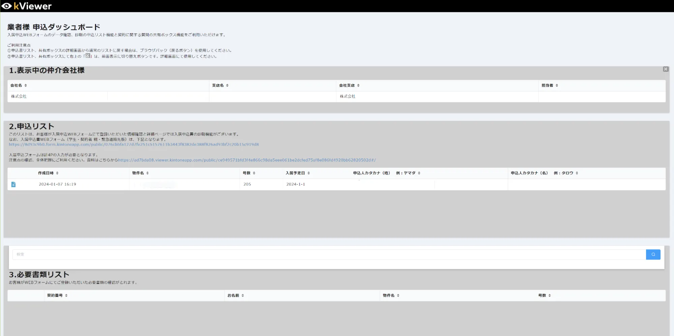Sort by 支店名 column arrows
The image size is (674, 336).
tap(227, 86)
